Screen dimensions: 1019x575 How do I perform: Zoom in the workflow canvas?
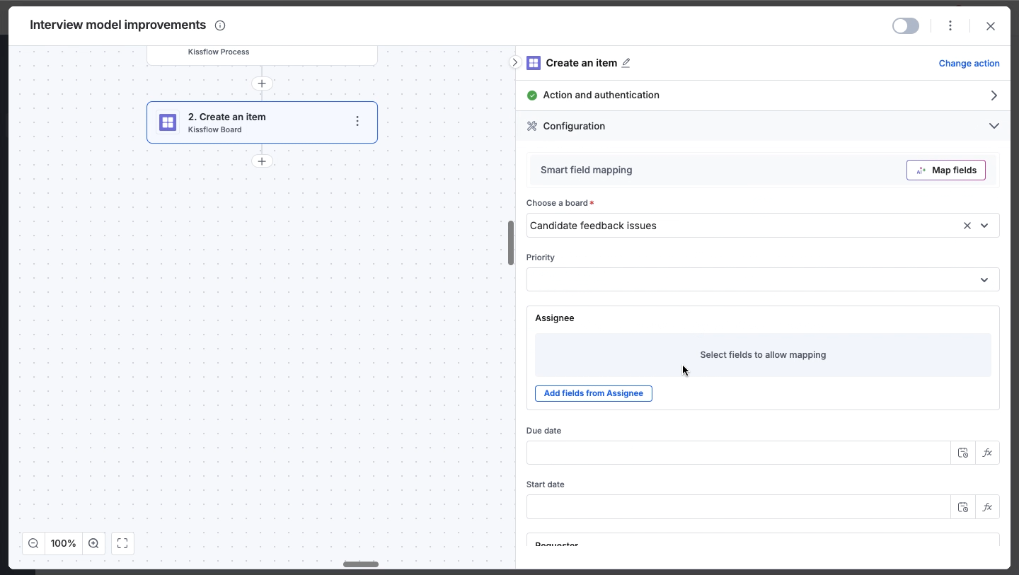pos(93,543)
